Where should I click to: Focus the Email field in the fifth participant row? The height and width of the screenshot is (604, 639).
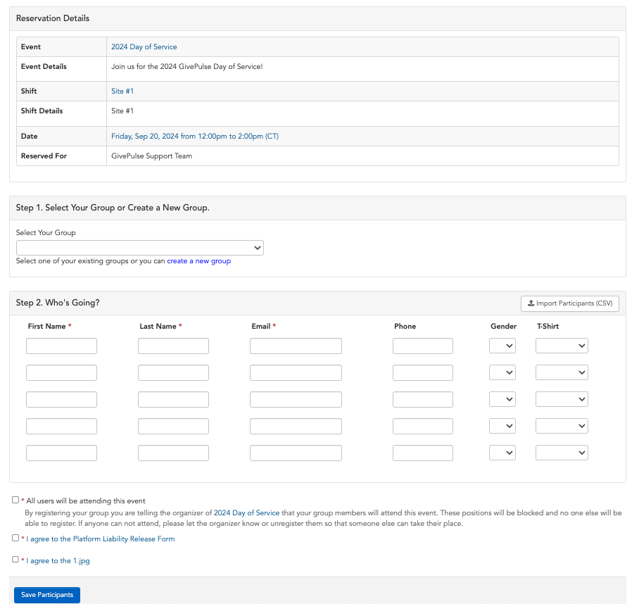[x=296, y=453]
